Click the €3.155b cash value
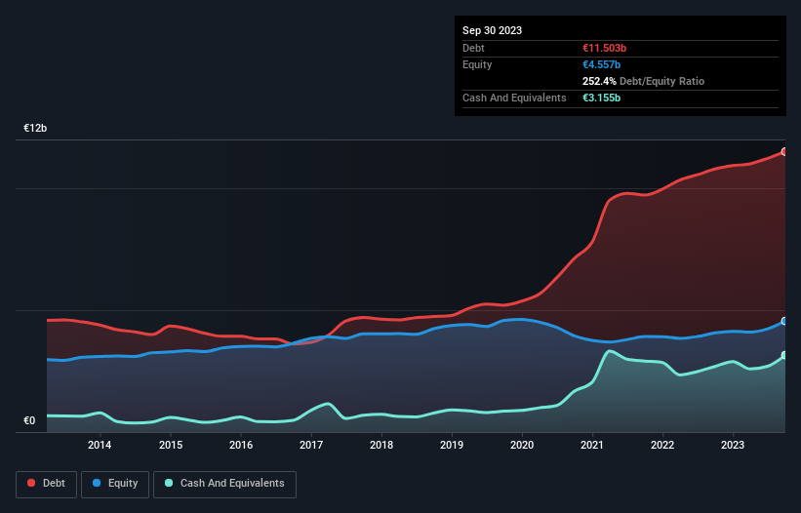The height and width of the screenshot is (513, 801). point(601,98)
